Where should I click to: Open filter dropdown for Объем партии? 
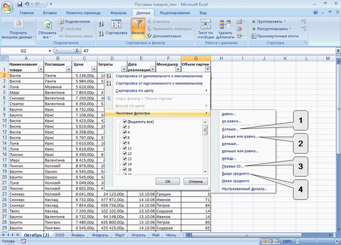(x=208, y=69)
